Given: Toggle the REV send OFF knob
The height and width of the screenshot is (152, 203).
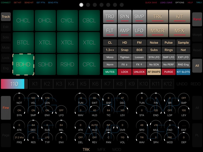Looking at the screenshot, I should (94, 138).
